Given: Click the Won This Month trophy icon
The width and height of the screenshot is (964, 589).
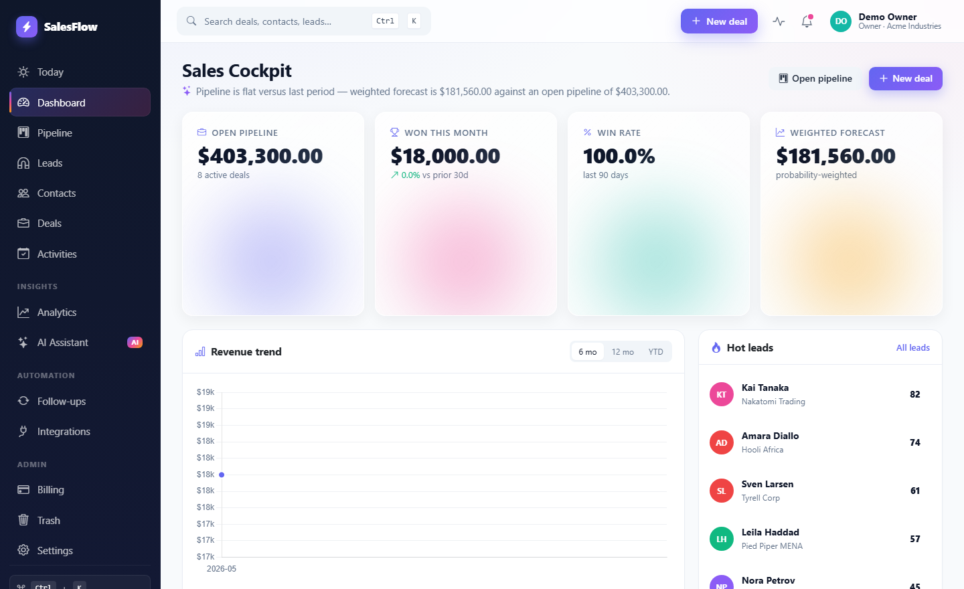Looking at the screenshot, I should tap(394, 132).
